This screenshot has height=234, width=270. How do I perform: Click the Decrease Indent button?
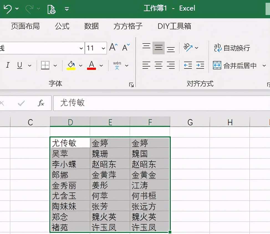[x=188, y=65]
